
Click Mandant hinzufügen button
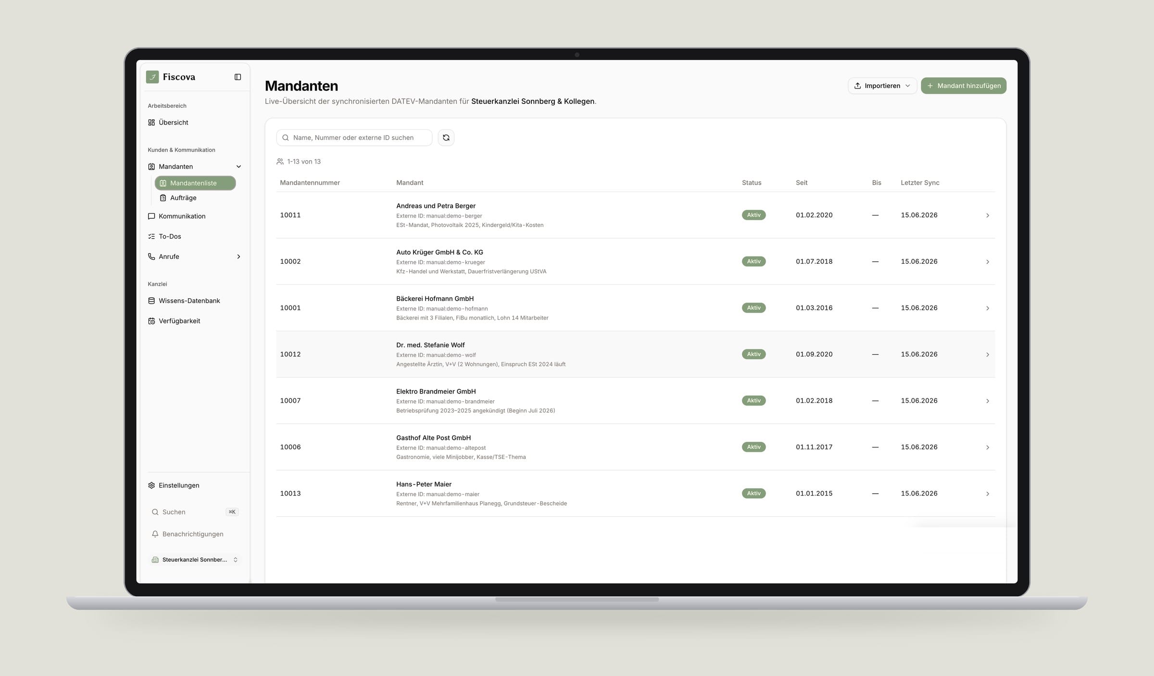click(964, 86)
